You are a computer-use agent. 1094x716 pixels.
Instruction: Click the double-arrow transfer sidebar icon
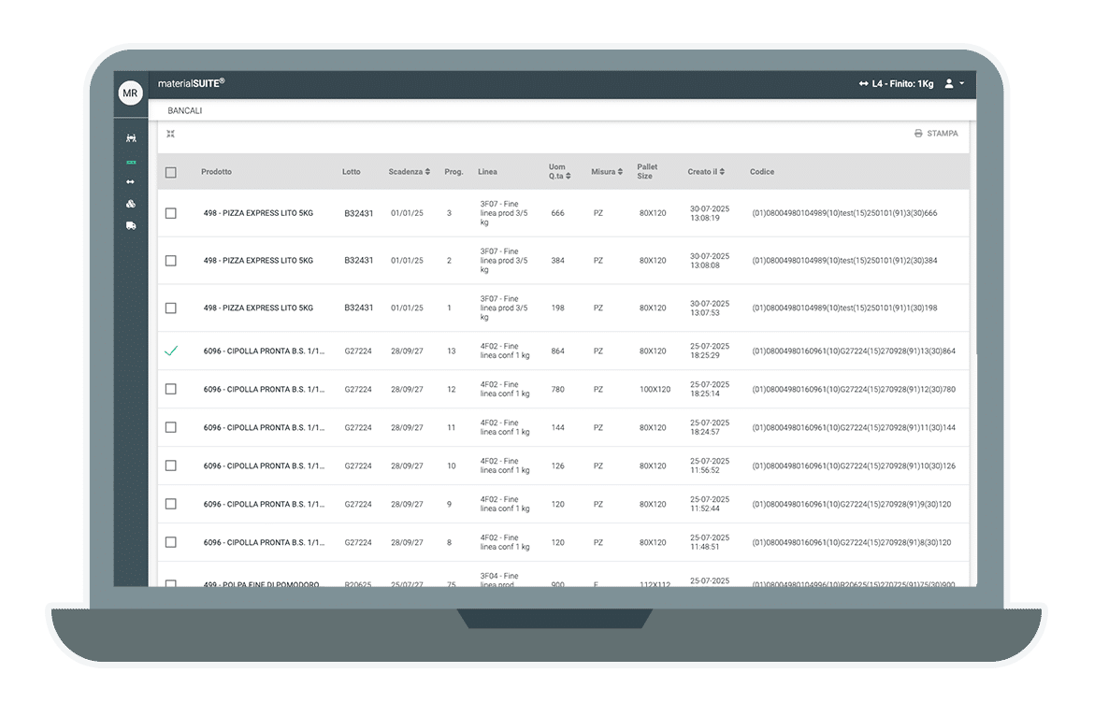131,181
